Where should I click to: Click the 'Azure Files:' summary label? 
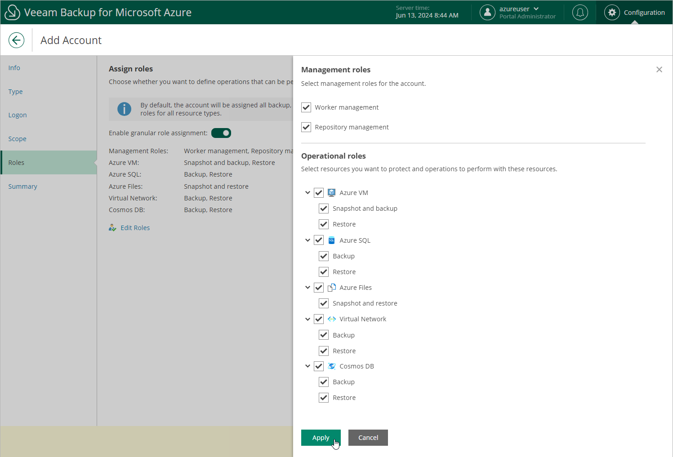click(x=126, y=186)
